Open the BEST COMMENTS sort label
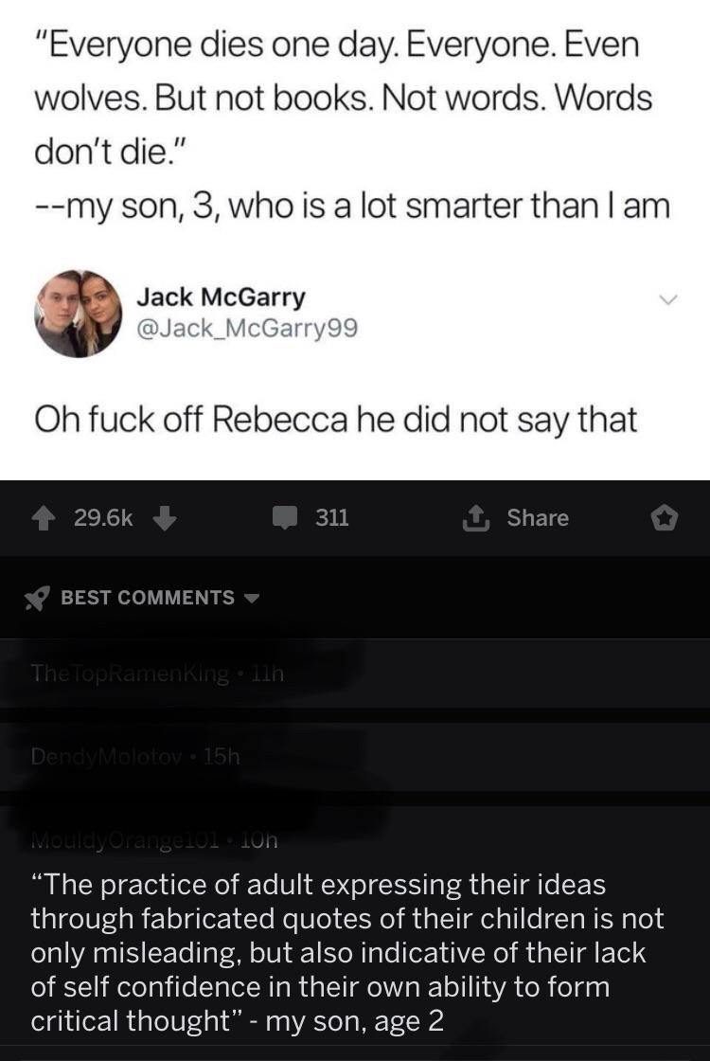This screenshot has width=710, height=1061. tap(148, 598)
